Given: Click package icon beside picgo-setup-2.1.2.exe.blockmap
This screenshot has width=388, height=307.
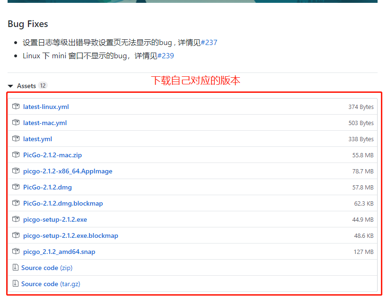Looking at the screenshot, I should click(16, 235).
